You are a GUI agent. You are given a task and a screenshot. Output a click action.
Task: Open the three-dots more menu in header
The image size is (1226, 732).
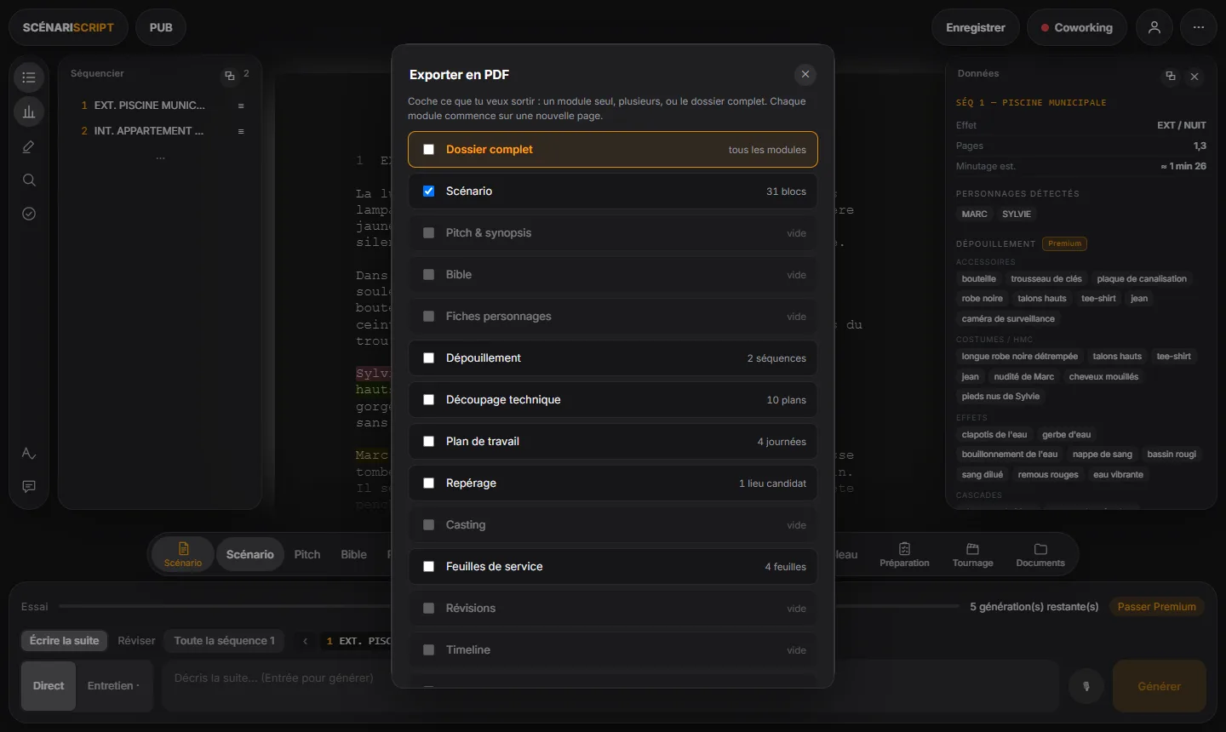pyautogui.click(x=1199, y=27)
